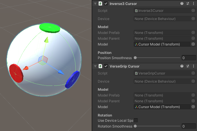Open help for VerseGrip Cursor component
The height and width of the screenshot is (131, 197).
point(182,66)
